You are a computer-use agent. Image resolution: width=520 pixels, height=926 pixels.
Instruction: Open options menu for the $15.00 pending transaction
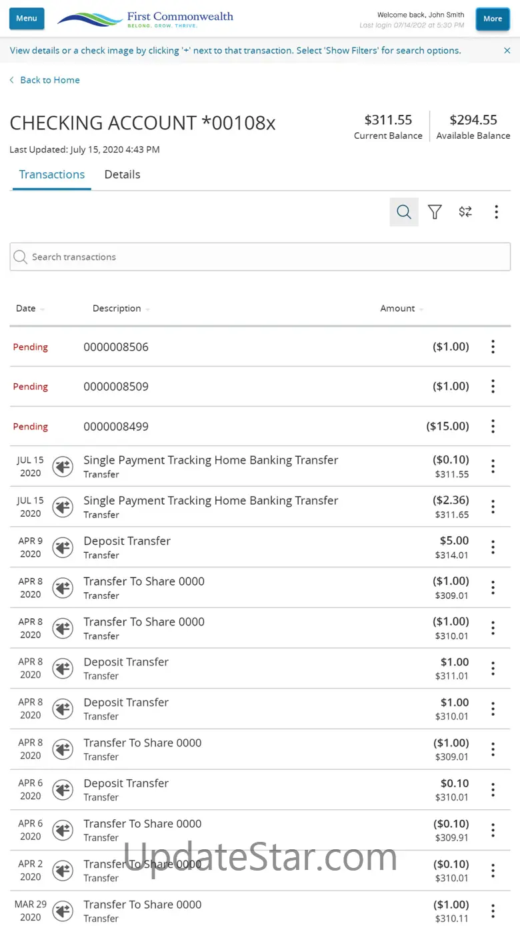(493, 426)
